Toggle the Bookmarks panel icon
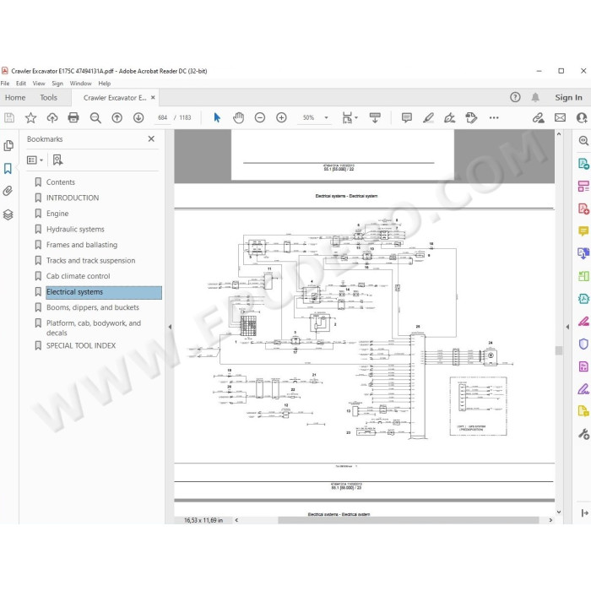 pos(8,169)
